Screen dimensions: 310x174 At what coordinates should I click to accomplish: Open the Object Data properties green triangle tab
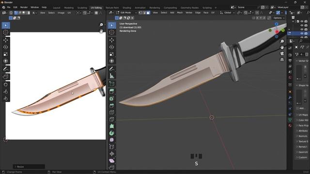[290, 120]
